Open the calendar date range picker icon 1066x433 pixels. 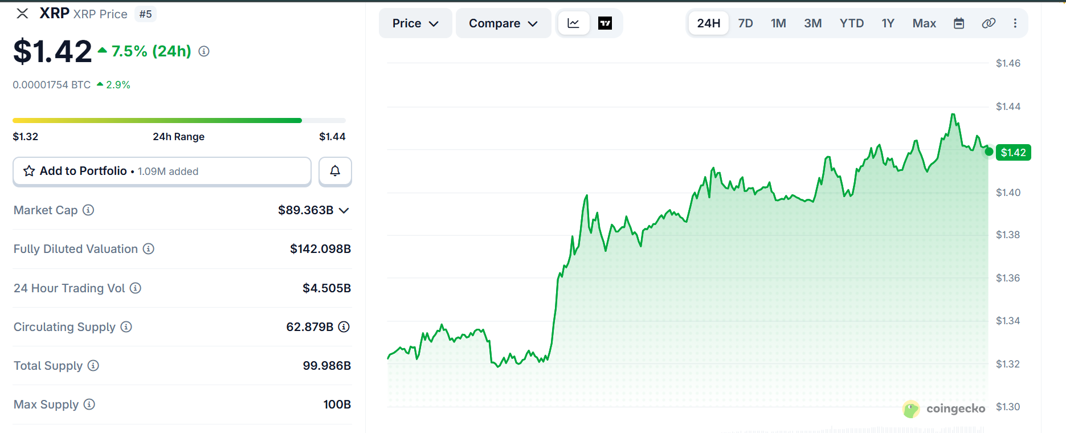click(x=959, y=23)
